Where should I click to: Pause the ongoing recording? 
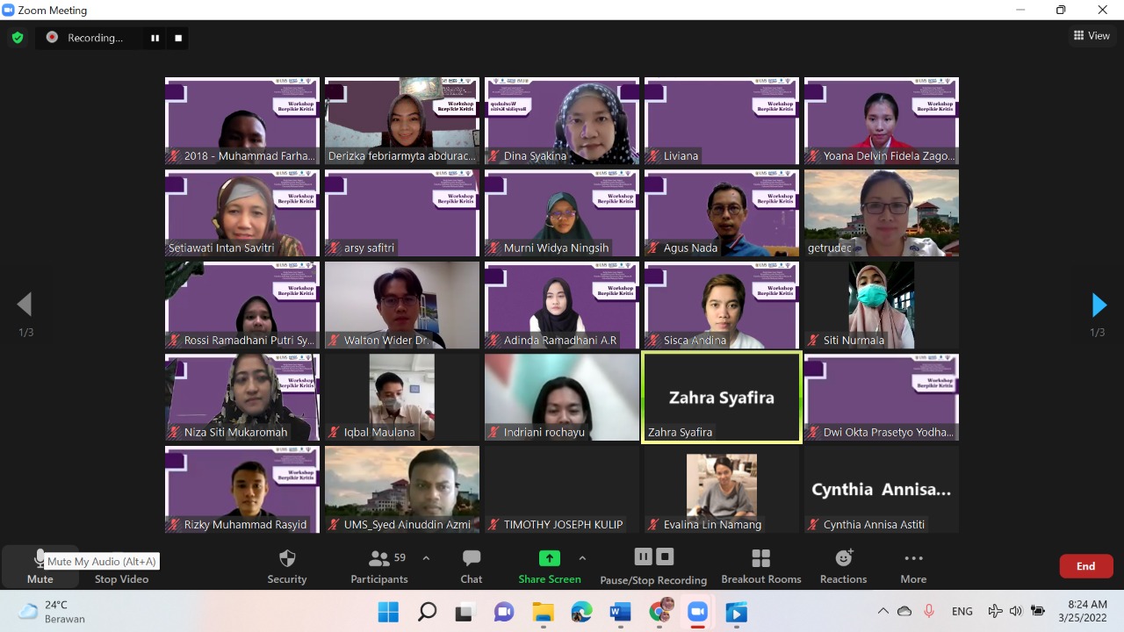click(644, 556)
